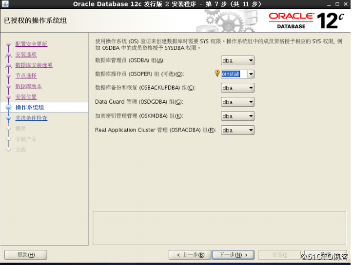Click the Java icon in the title bar

tap(5, 4)
